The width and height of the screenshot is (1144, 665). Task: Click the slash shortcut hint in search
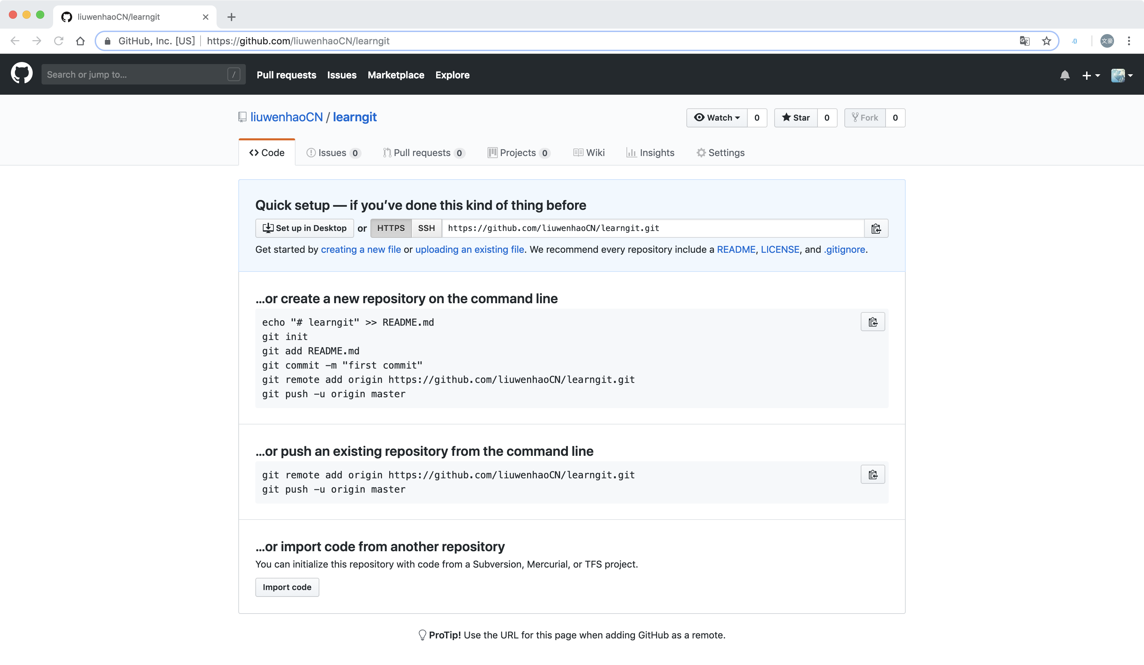233,75
